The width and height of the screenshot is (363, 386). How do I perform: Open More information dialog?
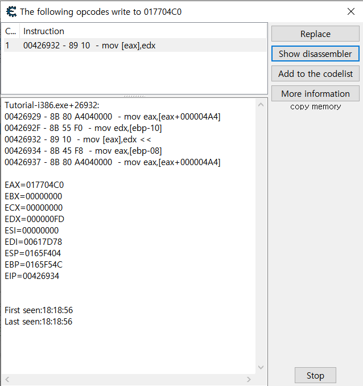(315, 93)
